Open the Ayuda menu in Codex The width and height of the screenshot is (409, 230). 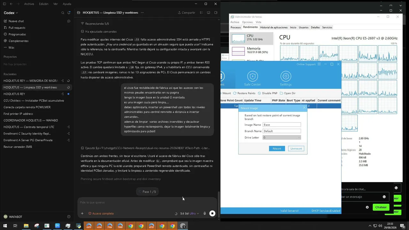tap(67, 4)
